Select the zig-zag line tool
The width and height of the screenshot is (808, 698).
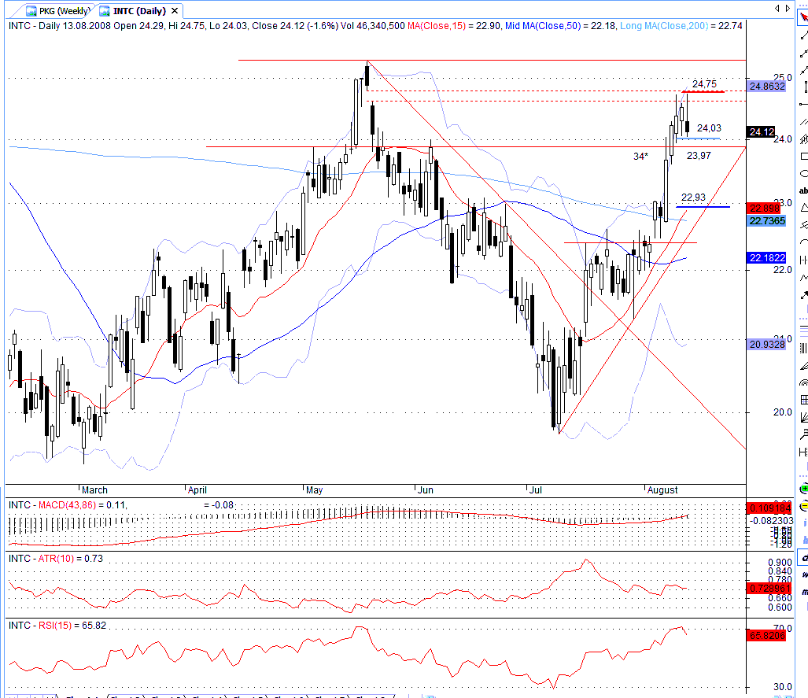pyautogui.click(x=804, y=277)
